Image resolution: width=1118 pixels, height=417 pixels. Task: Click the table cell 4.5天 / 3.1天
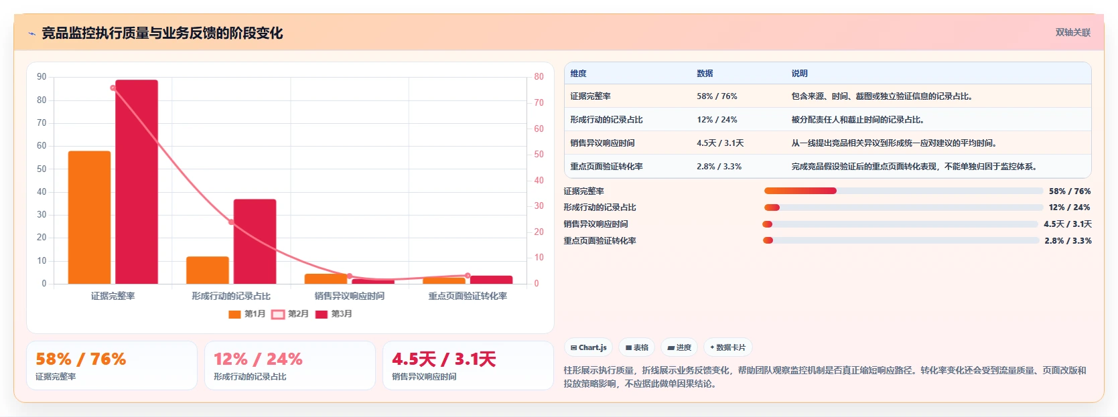[720, 143]
